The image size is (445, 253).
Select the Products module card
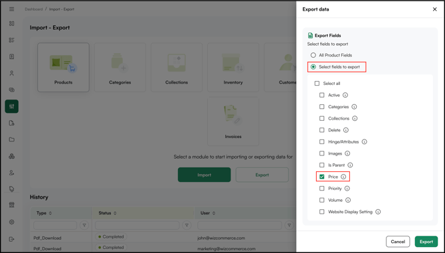point(63,67)
